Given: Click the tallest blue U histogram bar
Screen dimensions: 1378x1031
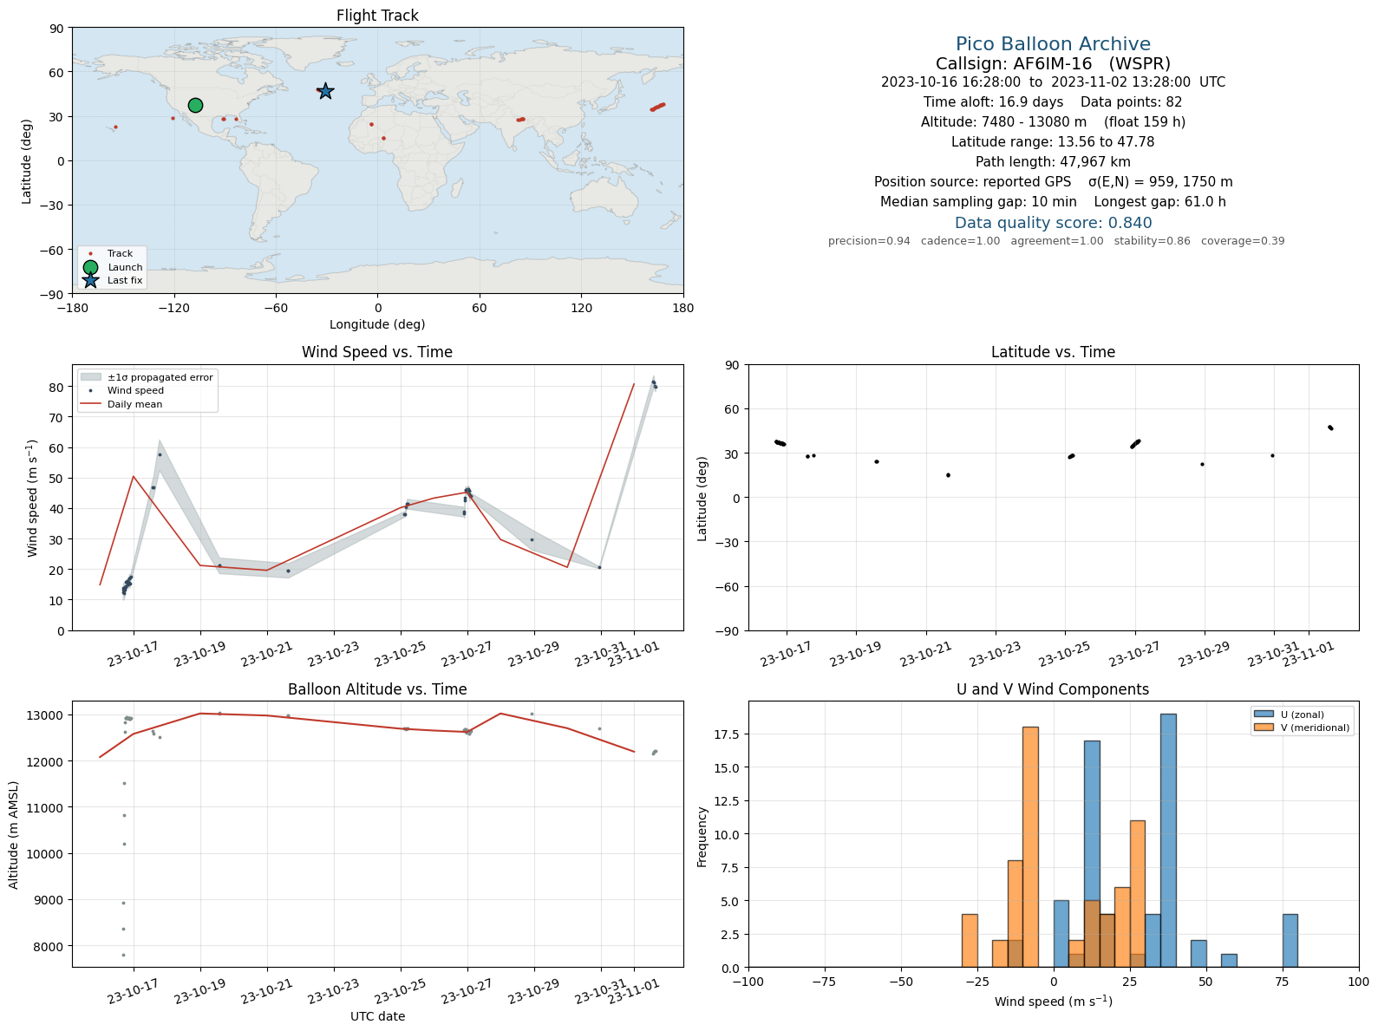Looking at the screenshot, I should coord(1168,840).
